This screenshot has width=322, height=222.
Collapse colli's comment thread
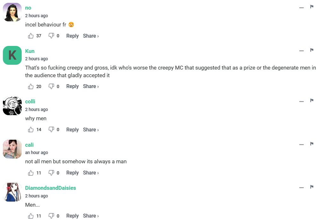point(301,101)
